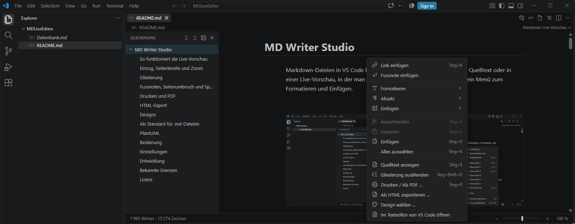
Task: Click the palette design icon in editor toolbar
Action: [x=521, y=18]
